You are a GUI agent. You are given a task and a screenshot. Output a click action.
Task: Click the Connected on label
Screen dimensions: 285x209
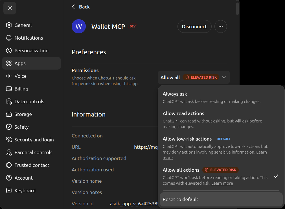tap(87, 136)
